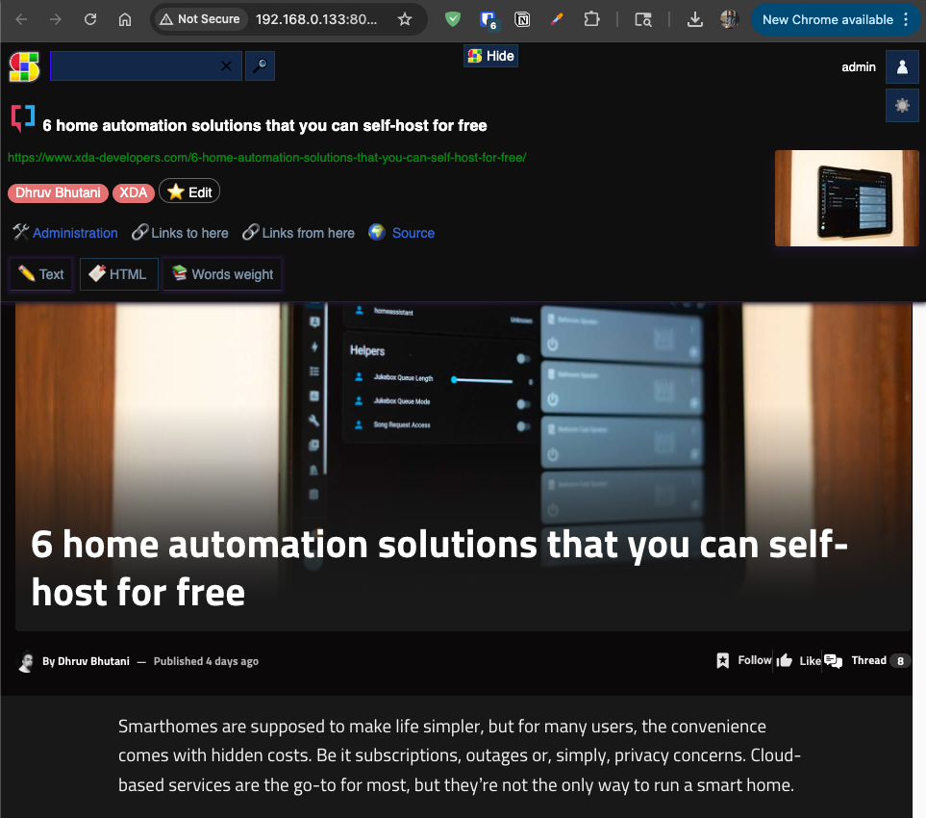Screen dimensions: 926x818
Task: Show Chrome downloads
Action: (x=695, y=19)
